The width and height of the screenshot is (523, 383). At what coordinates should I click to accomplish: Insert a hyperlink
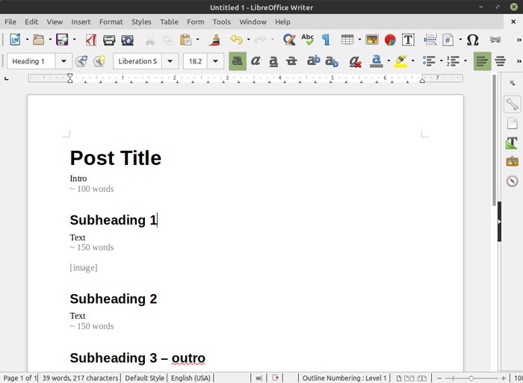495,40
